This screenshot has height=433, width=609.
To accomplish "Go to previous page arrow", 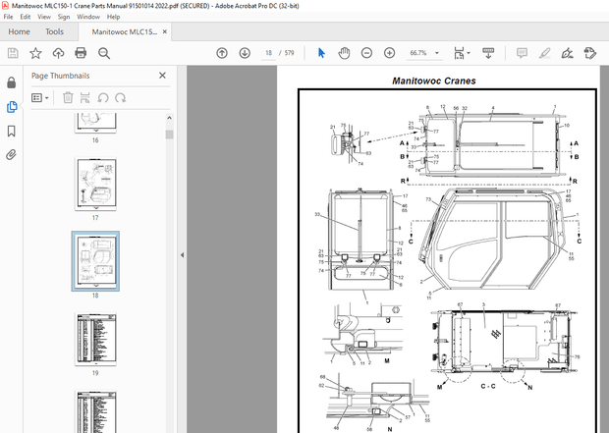I will pyautogui.click(x=222, y=53).
